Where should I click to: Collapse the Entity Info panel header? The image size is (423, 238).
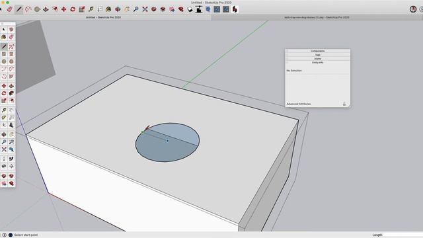pos(318,62)
